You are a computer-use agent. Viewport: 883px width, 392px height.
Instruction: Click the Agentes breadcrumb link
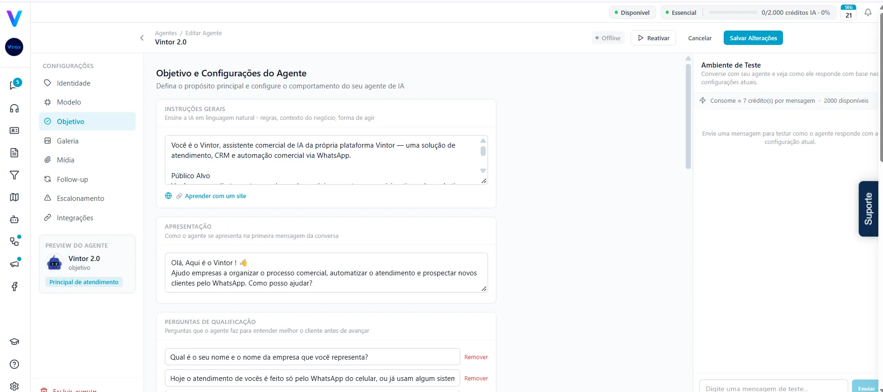[x=166, y=33]
